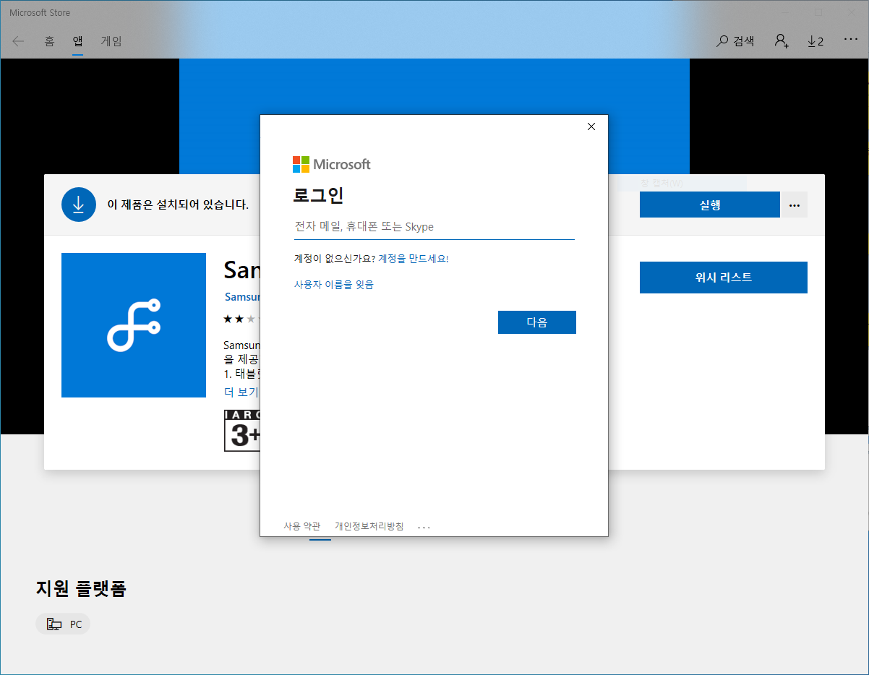Open the more options next to 실행
This screenshot has width=869, height=675.
point(795,205)
